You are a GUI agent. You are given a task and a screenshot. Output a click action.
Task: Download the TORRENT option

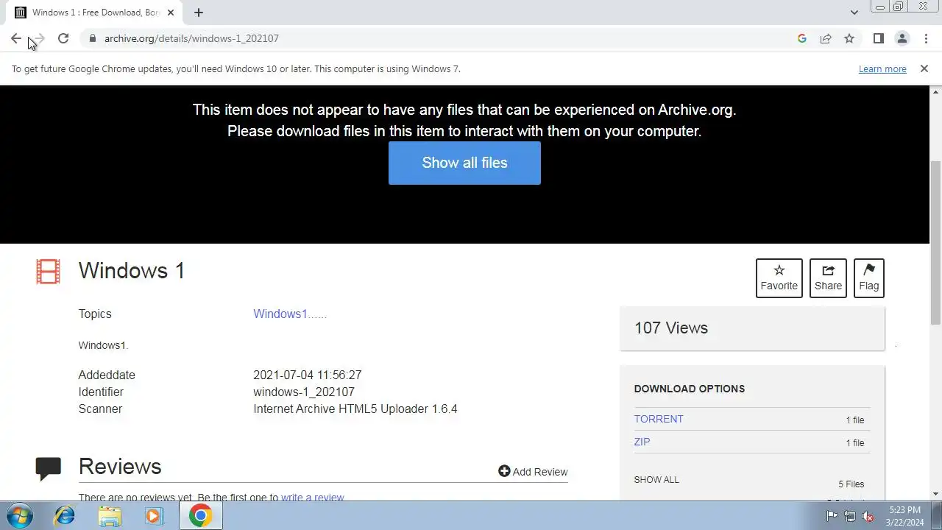click(659, 419)
